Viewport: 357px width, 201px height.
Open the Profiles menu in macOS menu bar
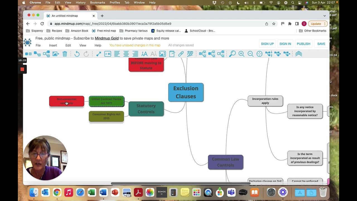pos(115,3)
